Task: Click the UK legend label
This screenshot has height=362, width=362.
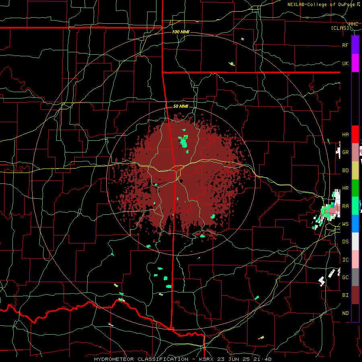Action: (345, 63)
